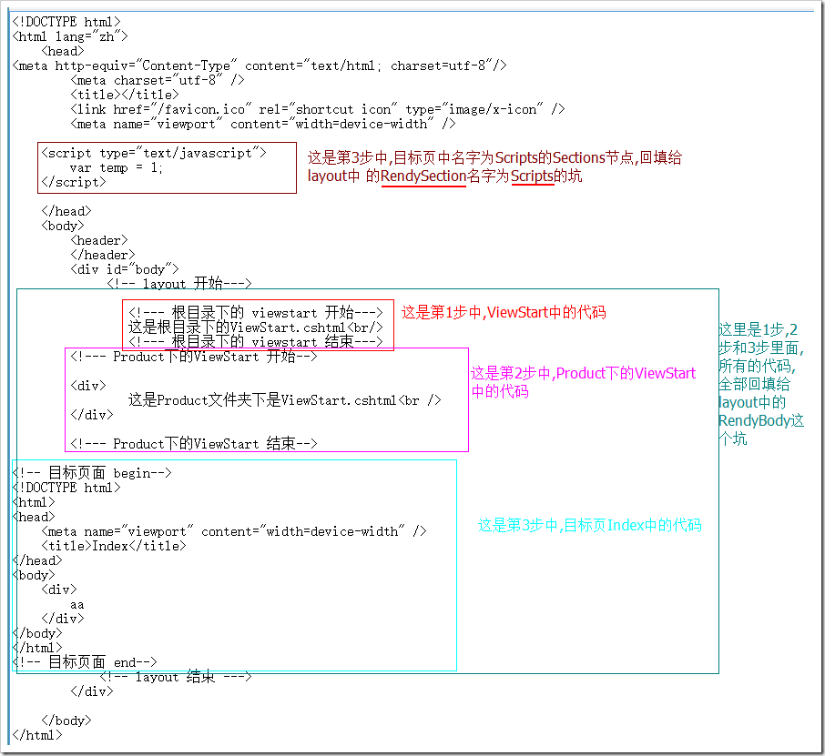Select the '<div id="body">' line
Image resolution: width=825 pixels, height=756 pixels.
pyautogui.click(x=125, y=269)
